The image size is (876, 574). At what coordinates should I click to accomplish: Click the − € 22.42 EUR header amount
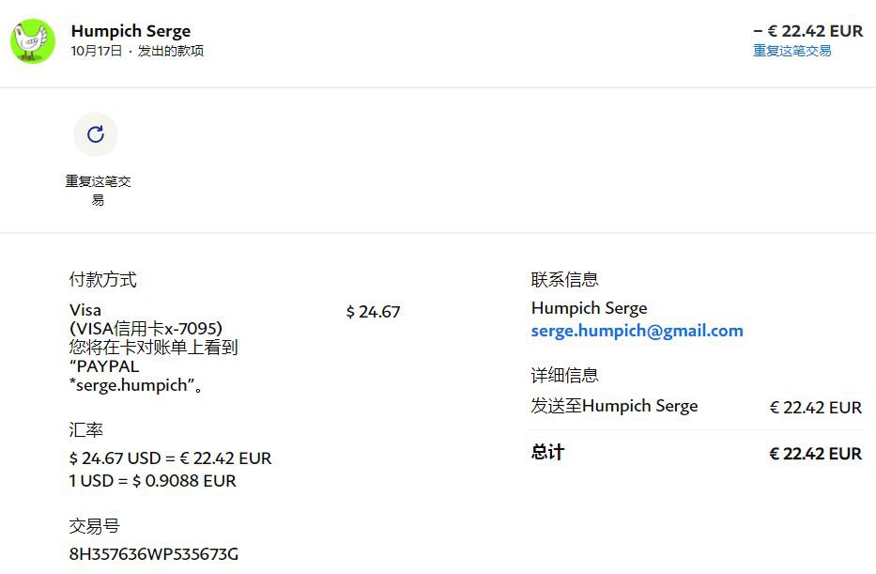point(807,31)
